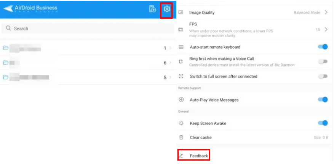Disable Auto-Play Voice Messages
Viewport: 334px width, 164px height.
[323, 100]
